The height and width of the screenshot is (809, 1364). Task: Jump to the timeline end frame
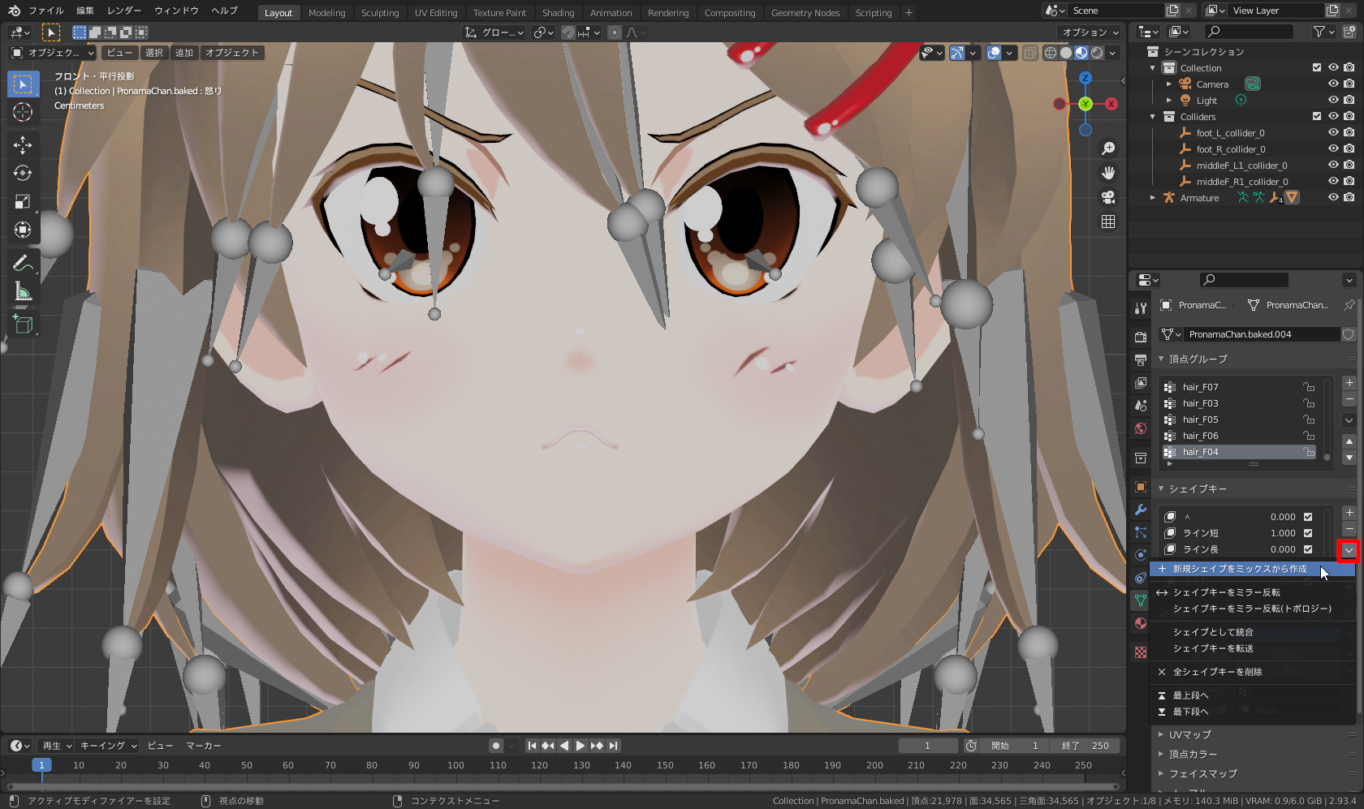click(x=614, y=746)
